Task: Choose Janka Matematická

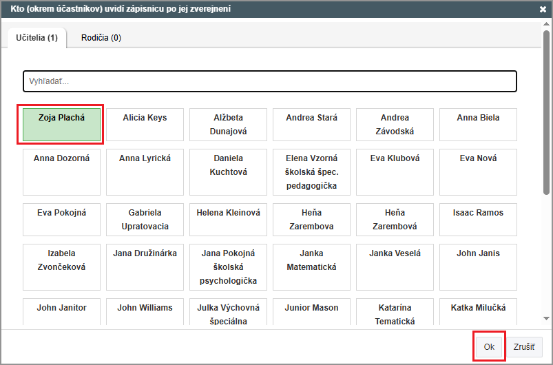Action: tap(311, 267)
